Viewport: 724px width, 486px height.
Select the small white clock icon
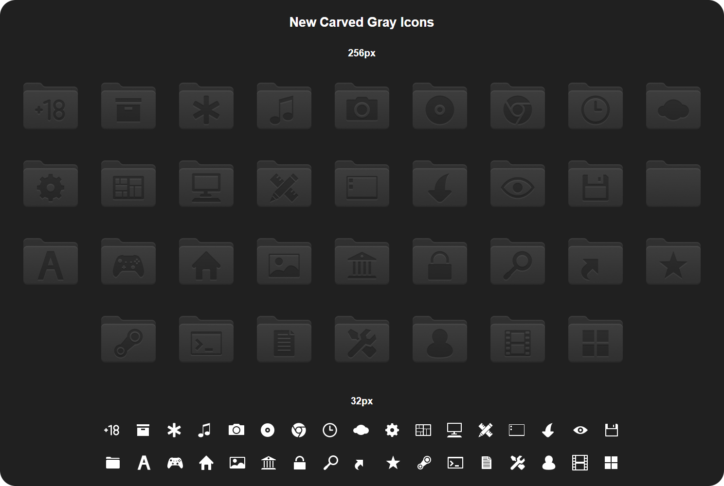click(330, 430)
